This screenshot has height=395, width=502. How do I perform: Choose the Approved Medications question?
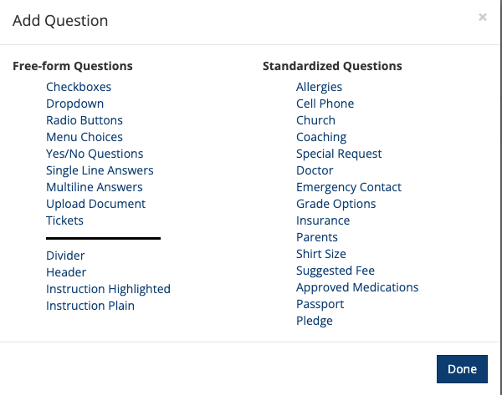coord(357,287)
